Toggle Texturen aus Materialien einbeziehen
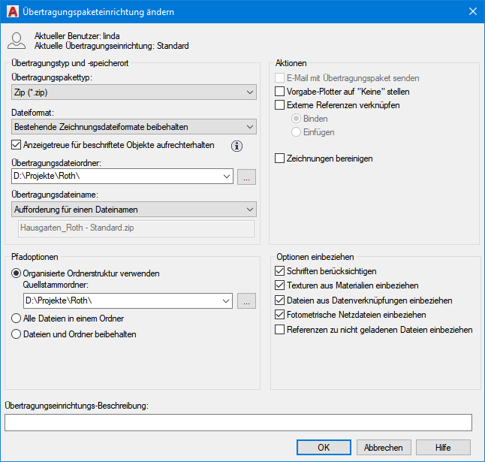This screenshot has width=485, height=462. [280, 285]
